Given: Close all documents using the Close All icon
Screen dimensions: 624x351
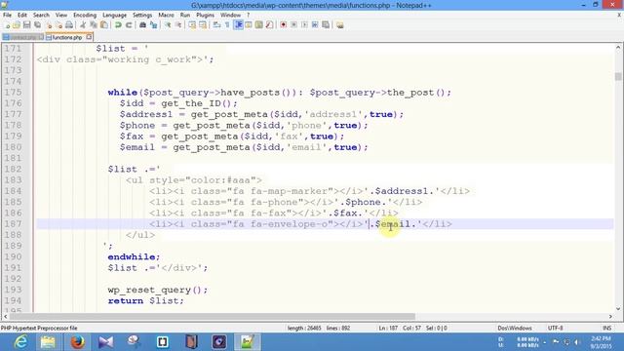Looking at the screenshot, I should pos(58,25).
